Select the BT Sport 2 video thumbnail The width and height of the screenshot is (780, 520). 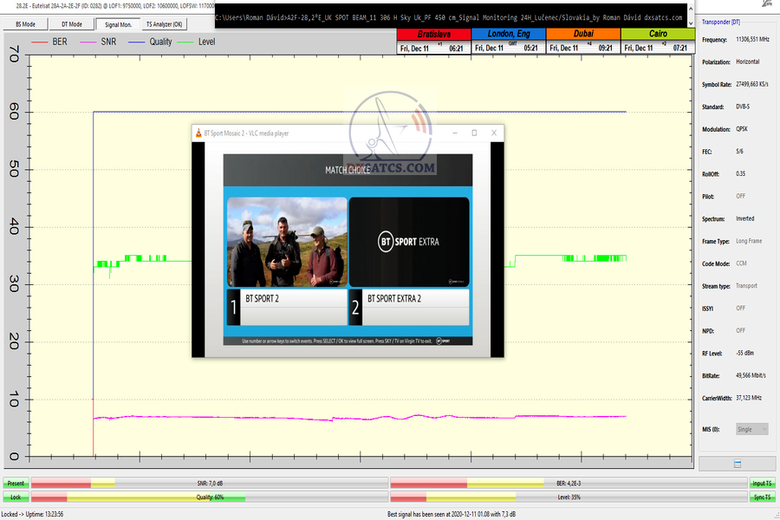[287, 242]
